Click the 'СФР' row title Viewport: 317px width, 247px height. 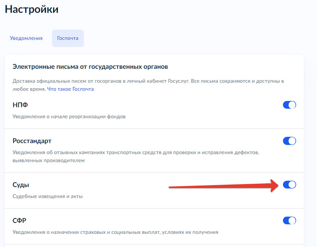[19, 220]
